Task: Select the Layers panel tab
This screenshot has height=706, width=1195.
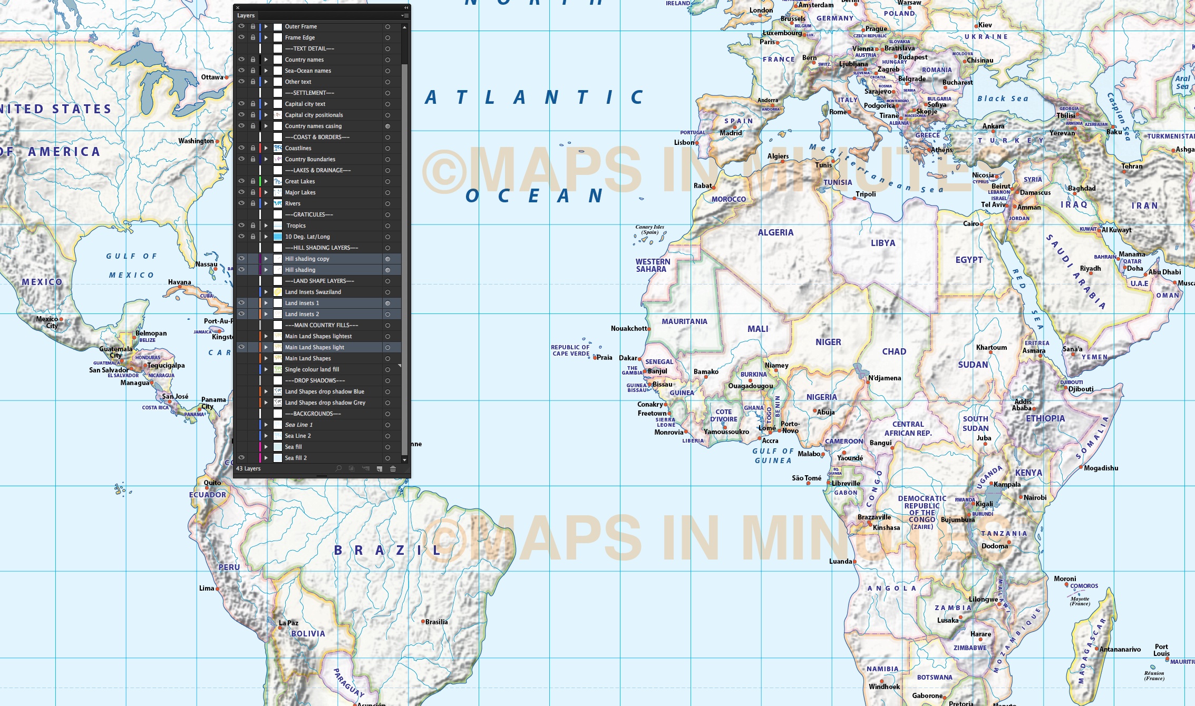Action: pyautogui.click(x=245, y=15)
